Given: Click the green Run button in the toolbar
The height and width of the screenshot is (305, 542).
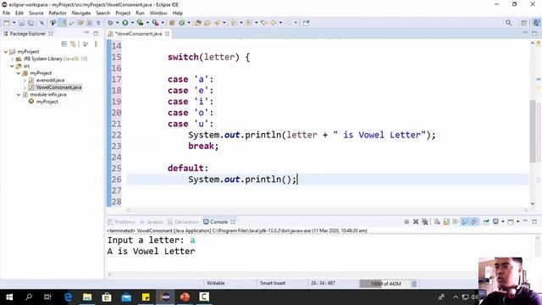Looking at the screenshot, I should 125,23.
